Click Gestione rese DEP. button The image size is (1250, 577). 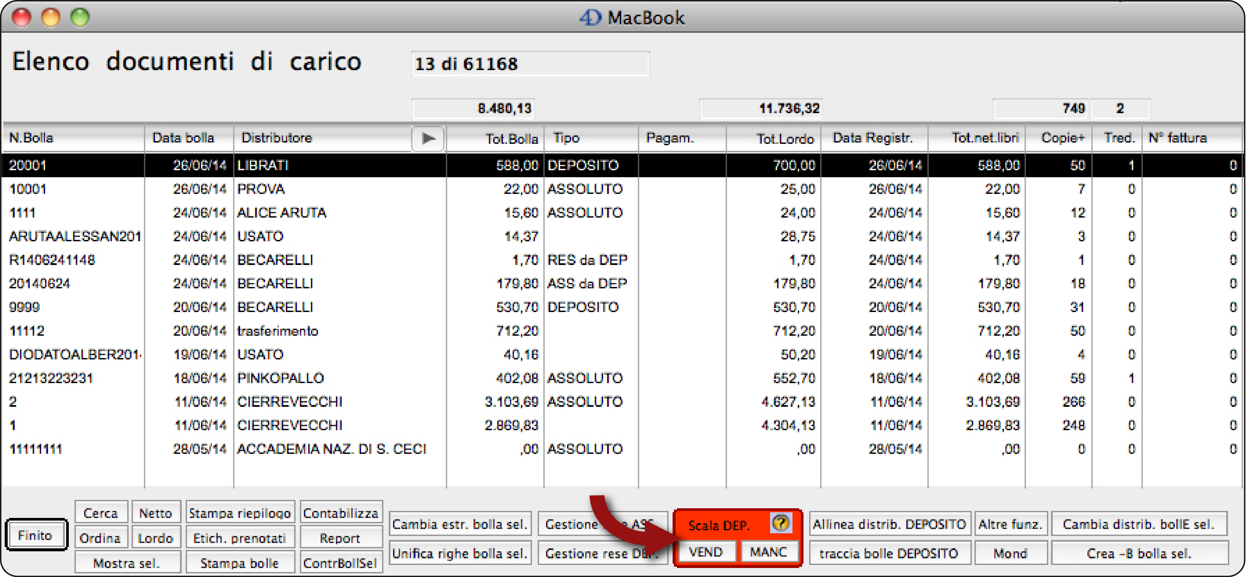[603, 553]
